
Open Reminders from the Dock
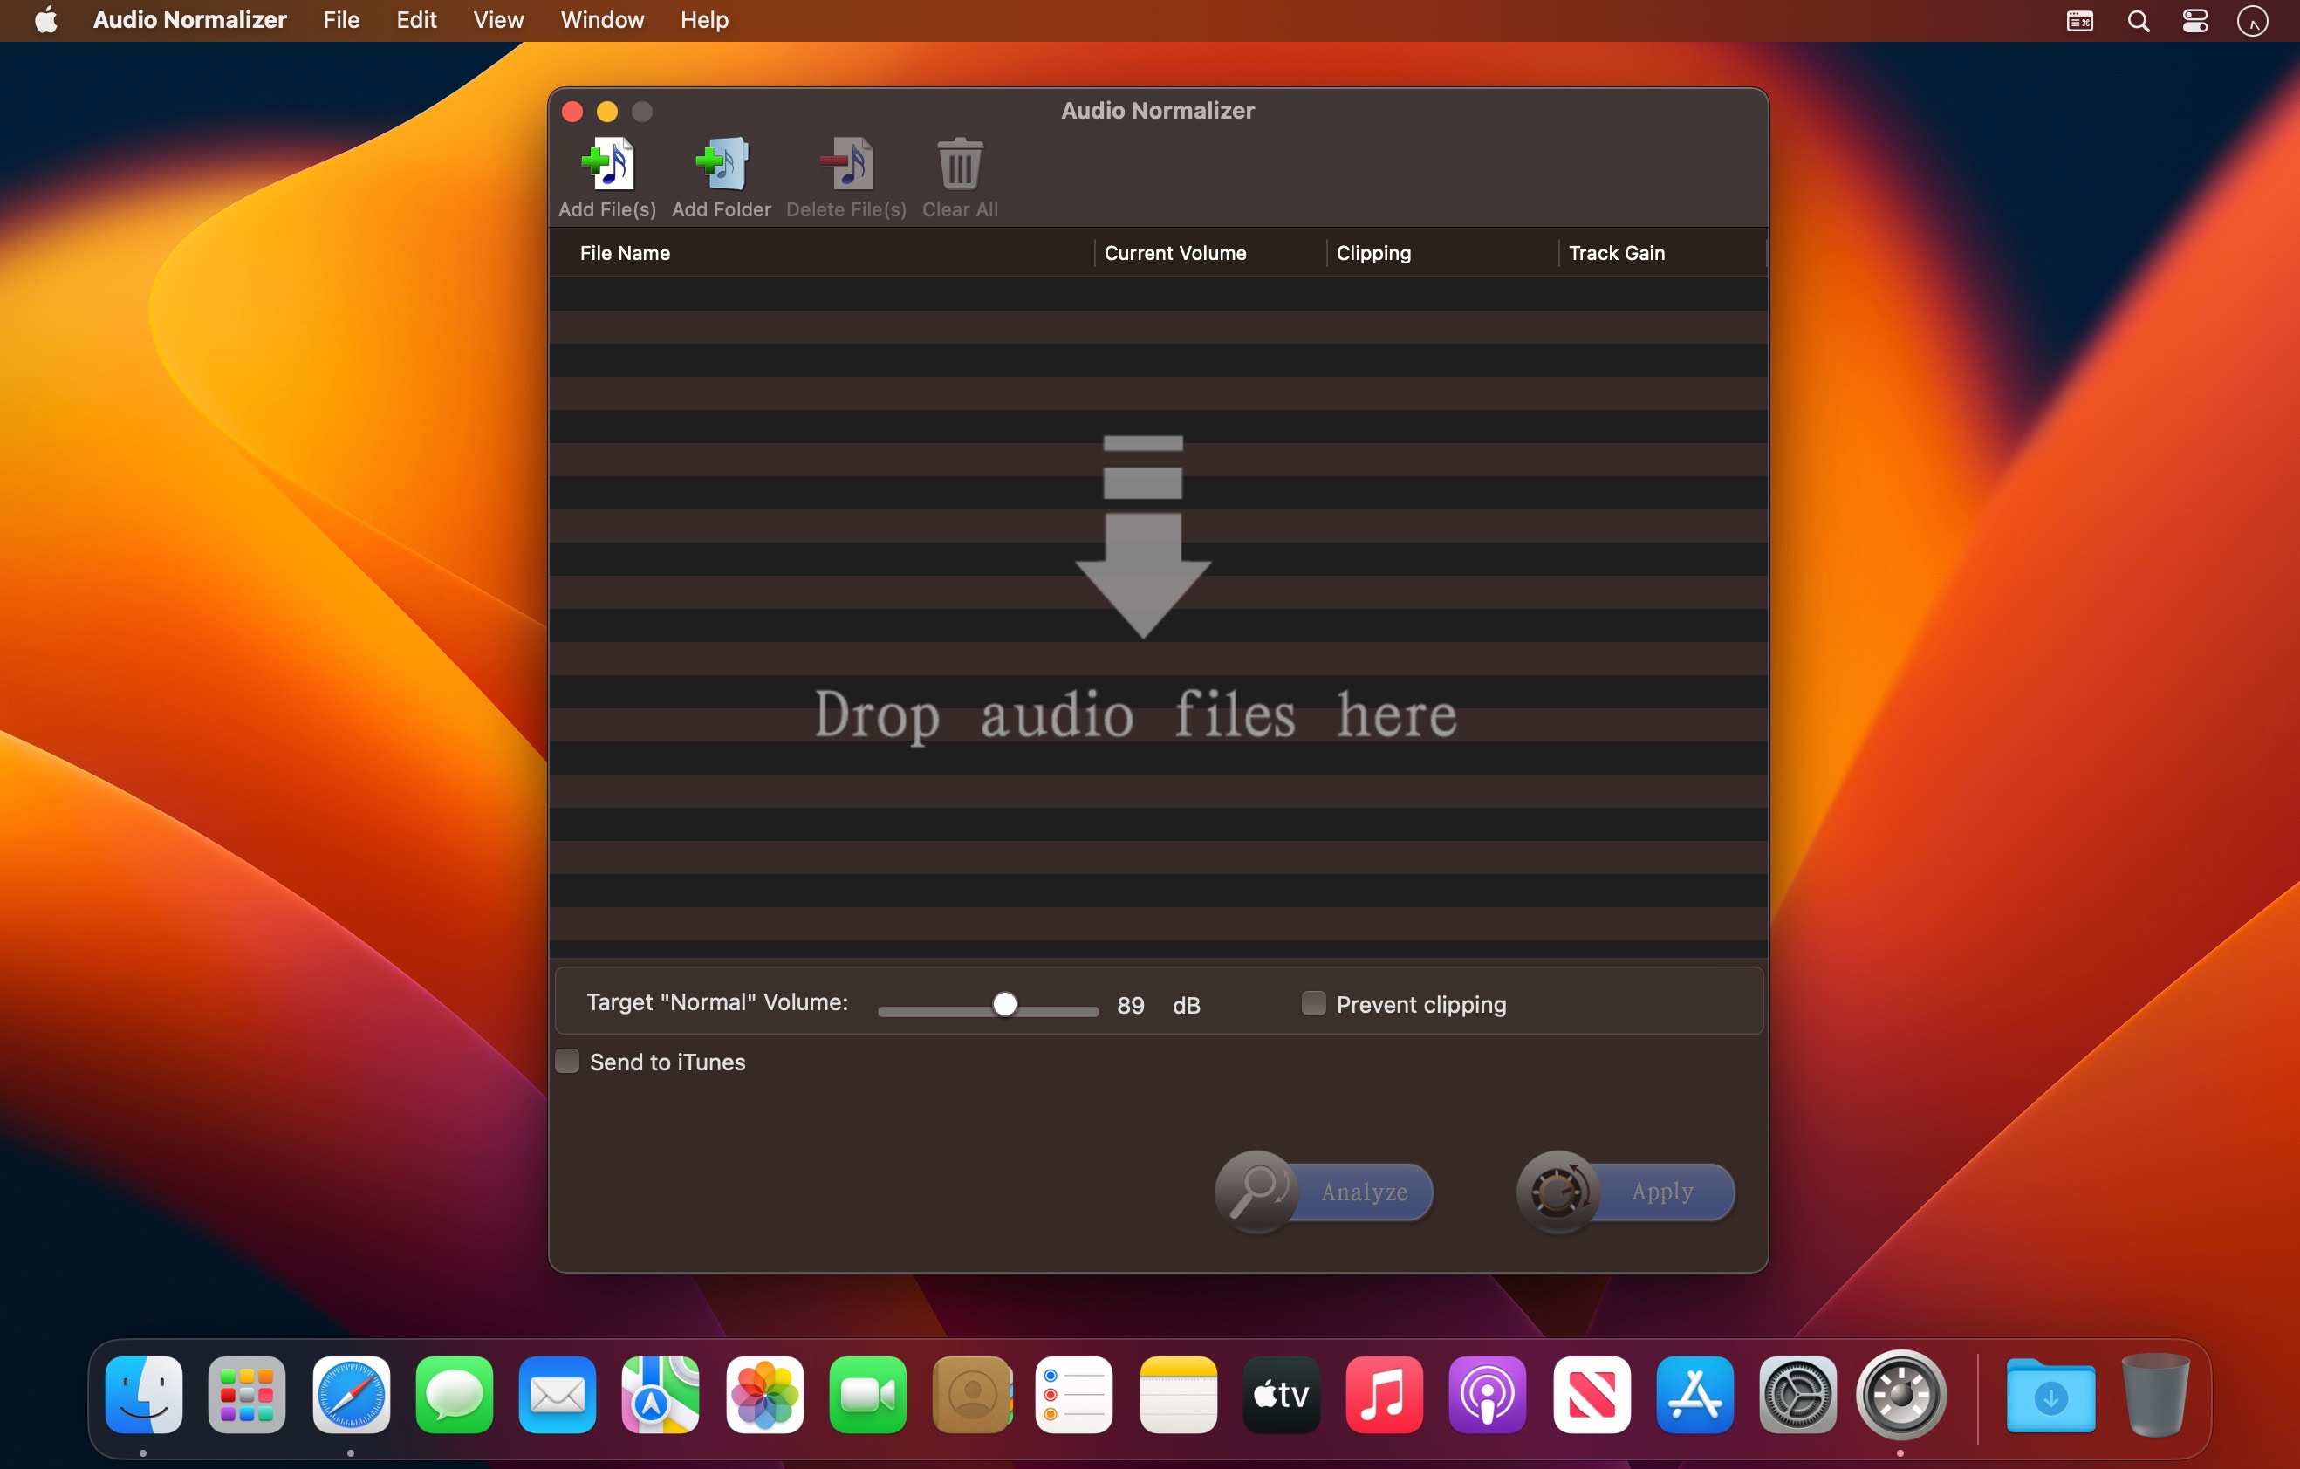click(1073, 1394)
